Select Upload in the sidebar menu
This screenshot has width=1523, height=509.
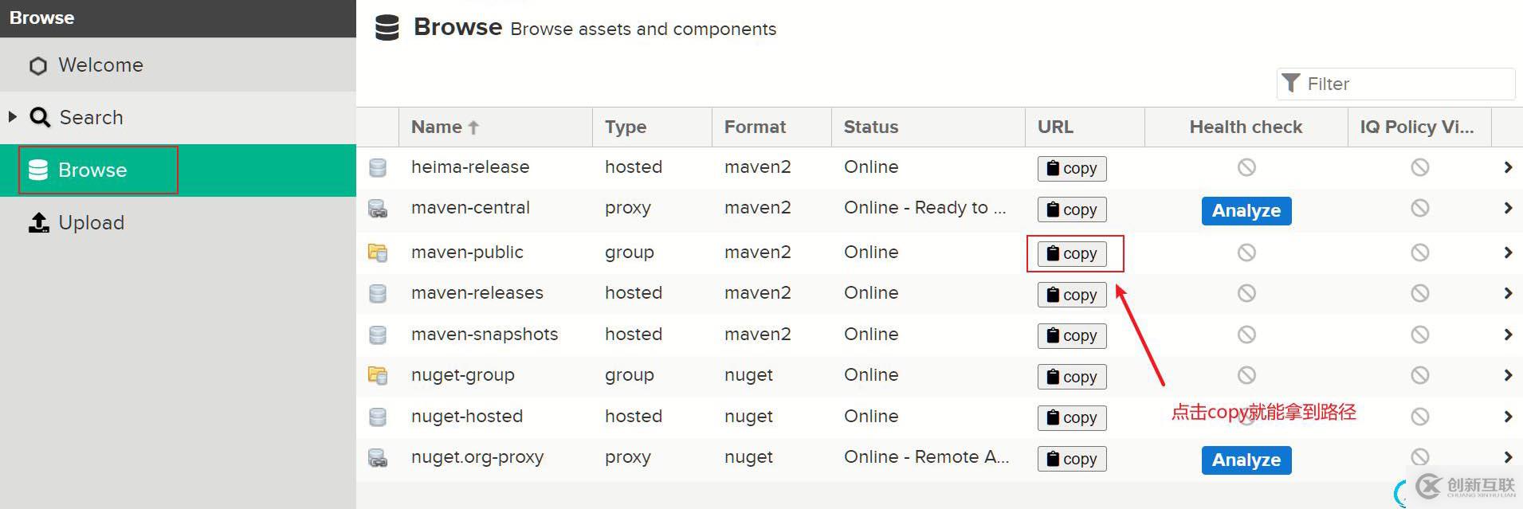pyautogui.click(x=91, y=223)
